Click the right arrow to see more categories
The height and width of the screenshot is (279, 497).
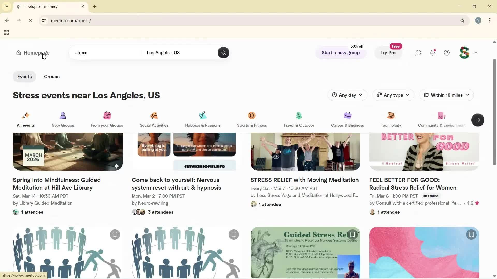[478, 120]
